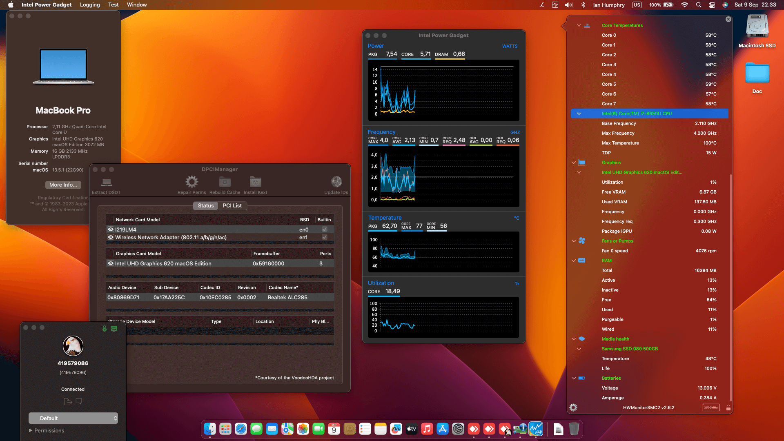Click the chat bubble icon under Connected
Image resolution: width=784 pixels, height=441 pixels.
click(x=79, y=401)
